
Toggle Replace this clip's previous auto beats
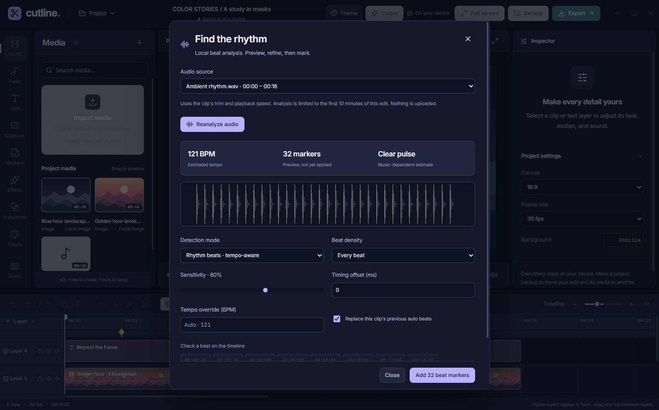[x=337, y=319]
